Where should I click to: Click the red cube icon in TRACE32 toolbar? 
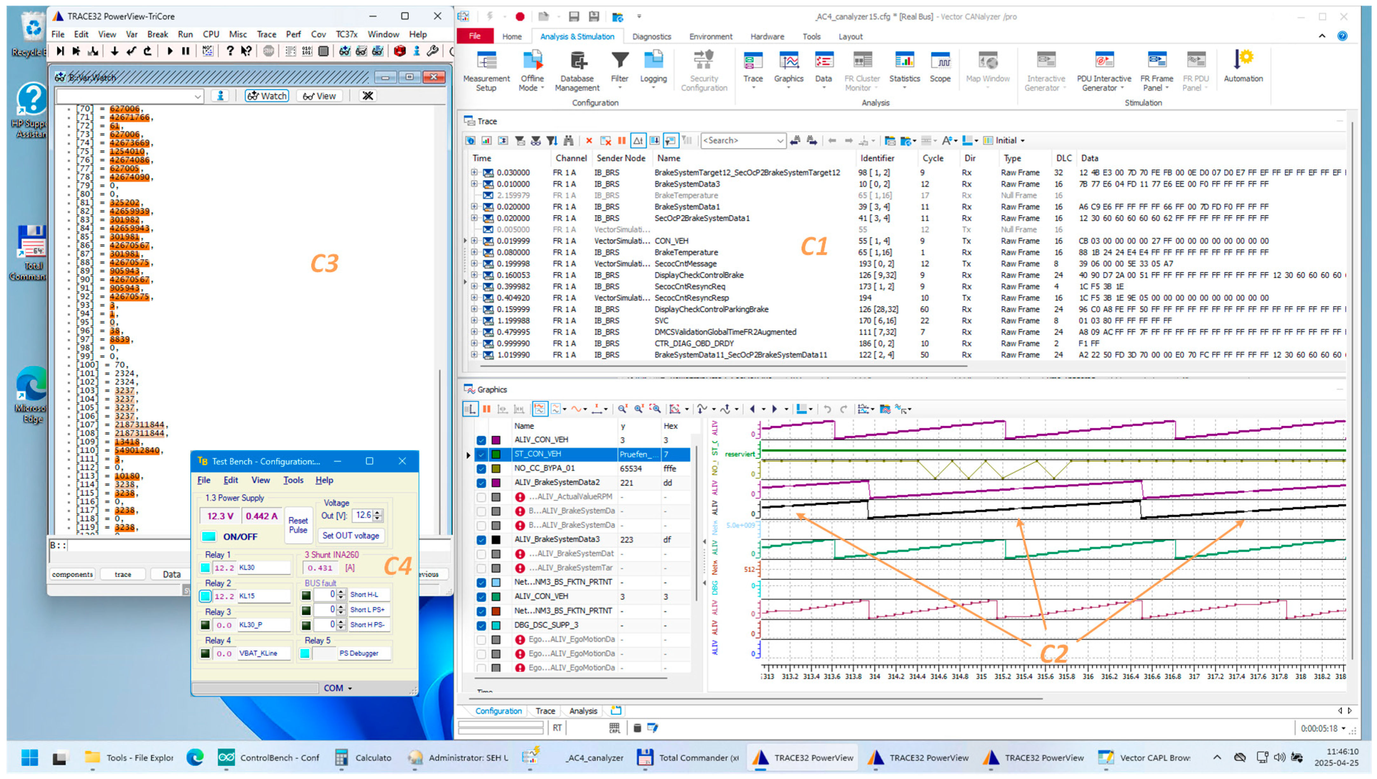click(399, 51)
